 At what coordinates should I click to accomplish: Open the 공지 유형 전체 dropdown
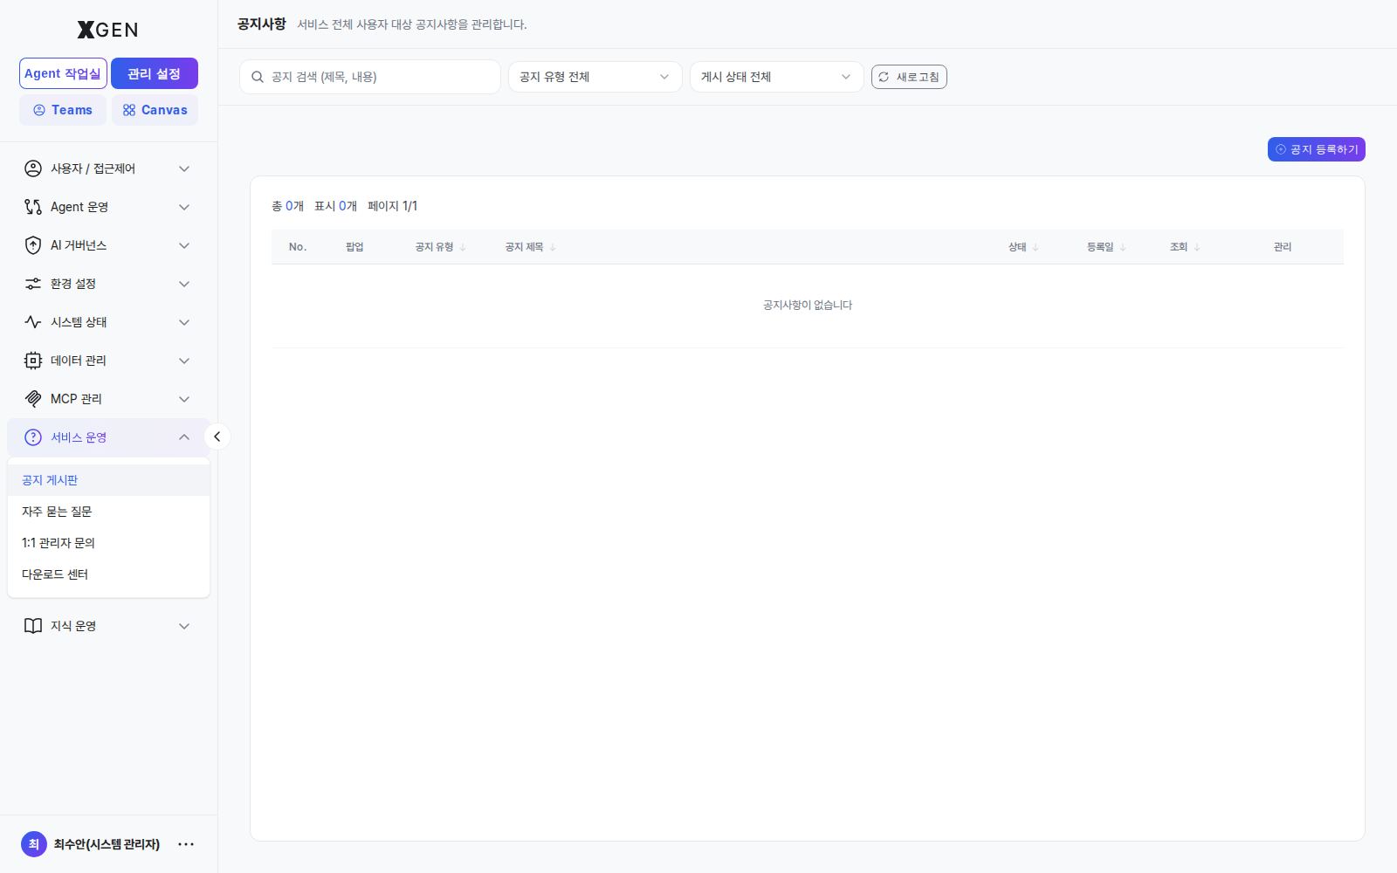[595, 77]
